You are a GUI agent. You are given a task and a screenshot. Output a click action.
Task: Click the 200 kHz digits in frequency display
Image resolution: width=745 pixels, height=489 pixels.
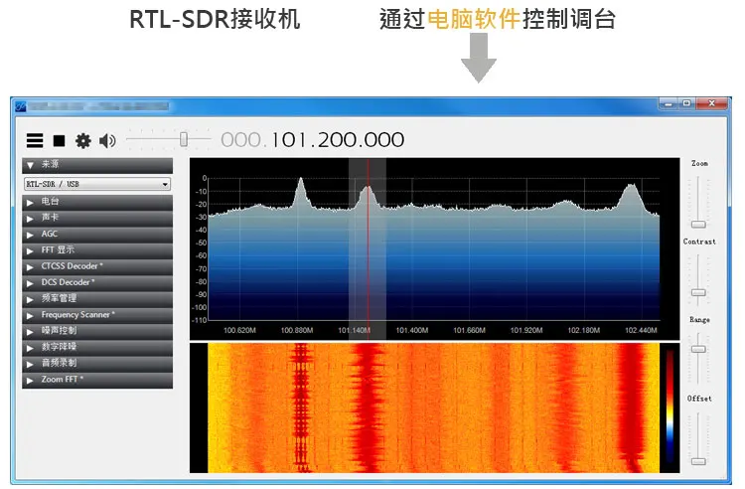338,140
